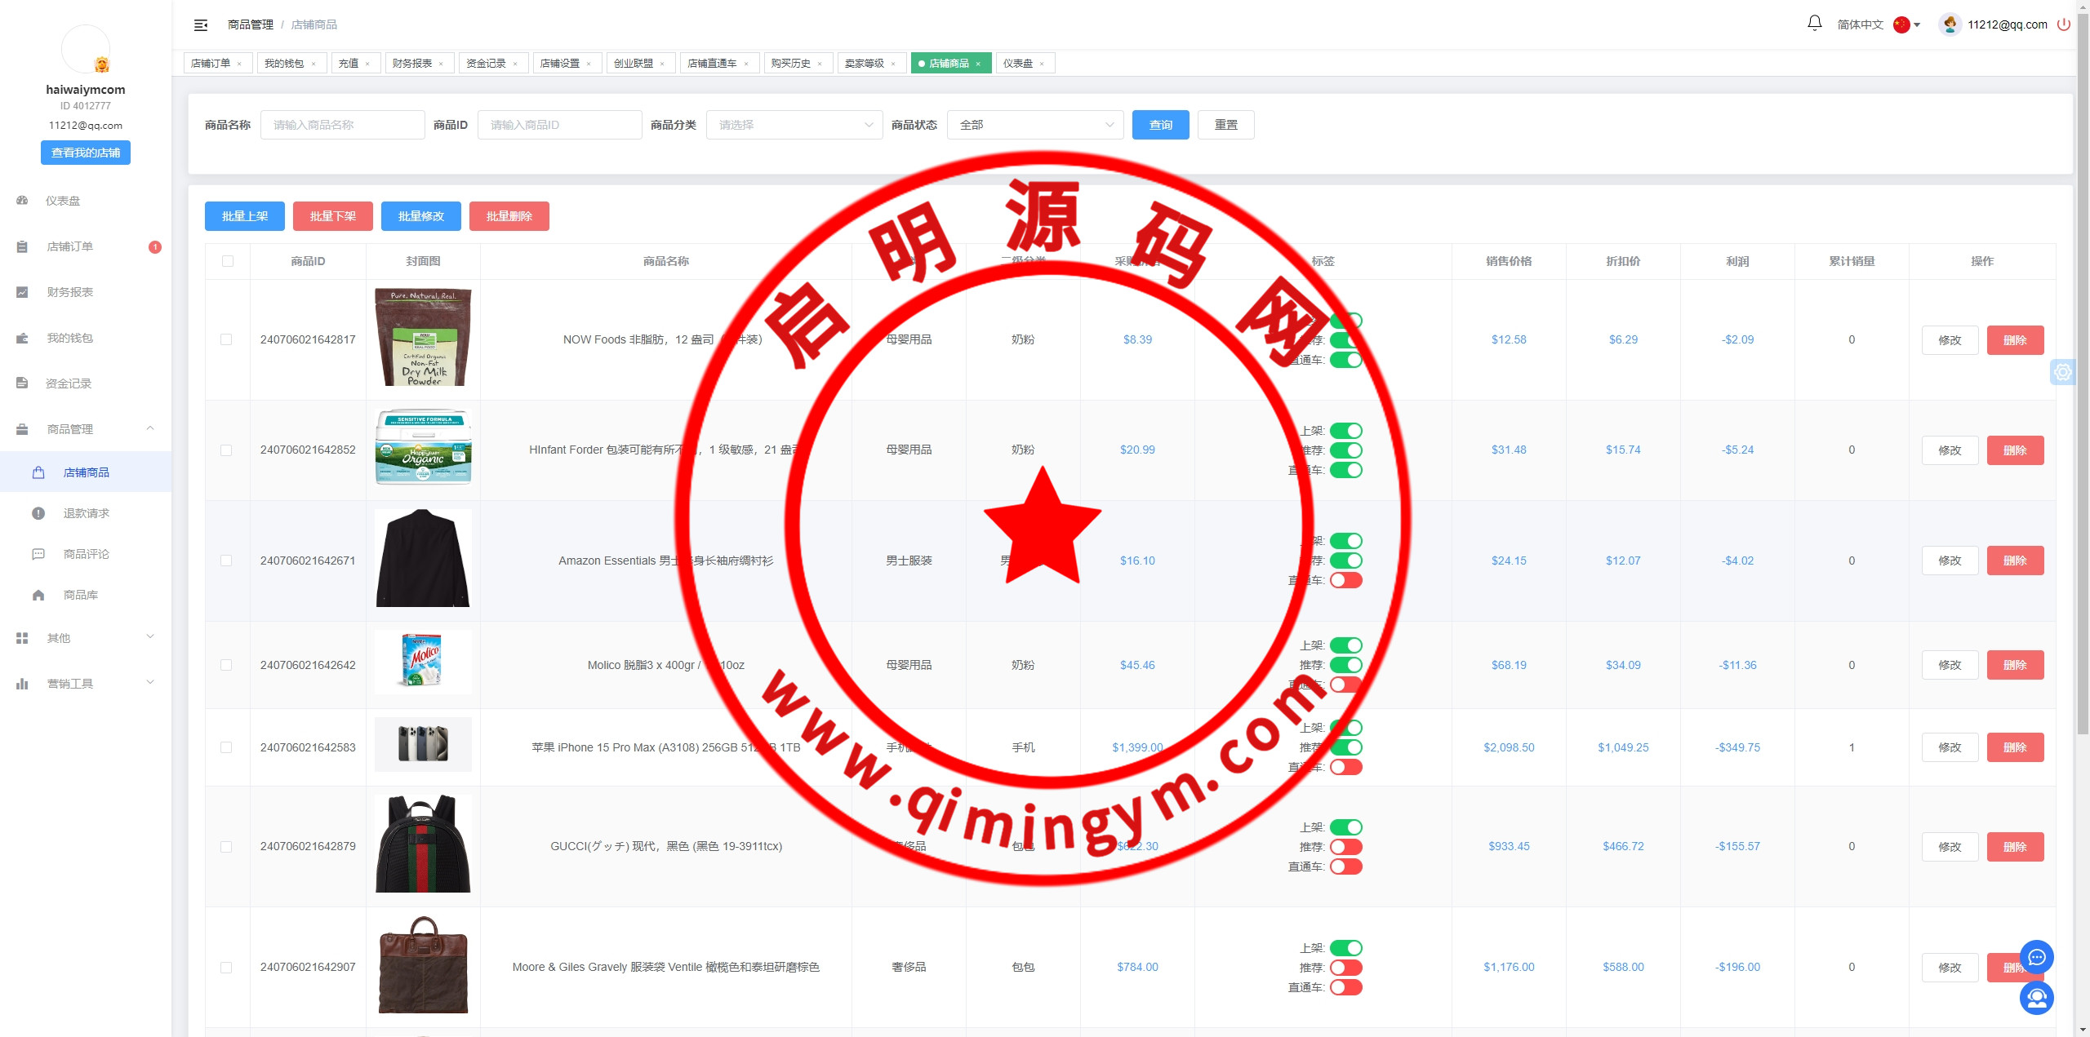Collapse sidebar with hamburger menu icon
The image size is (2090, 1037).
(201, 25)
